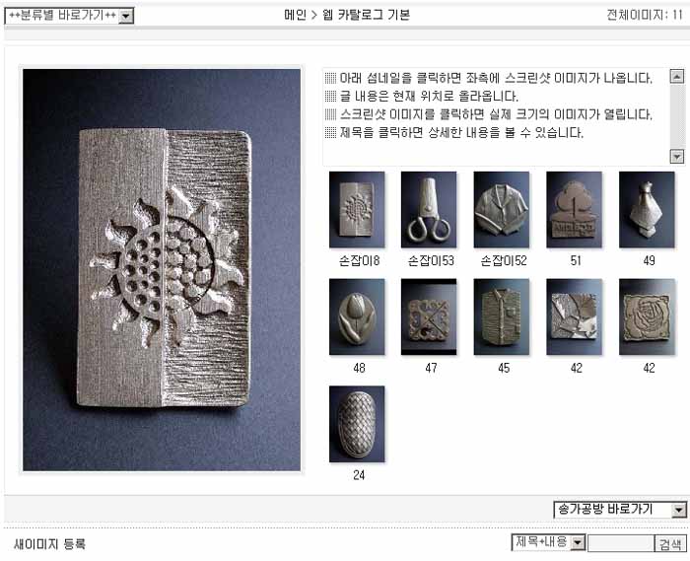Expand the 제목+내용 search filter dropdown
690x561 pixels.
(548, 542)
